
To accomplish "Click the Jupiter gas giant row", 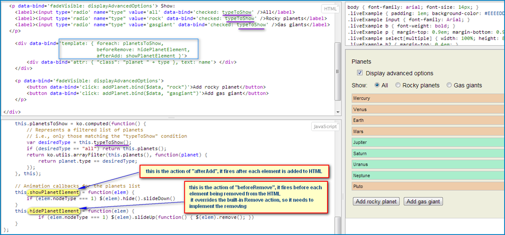I will pos(424,142).
